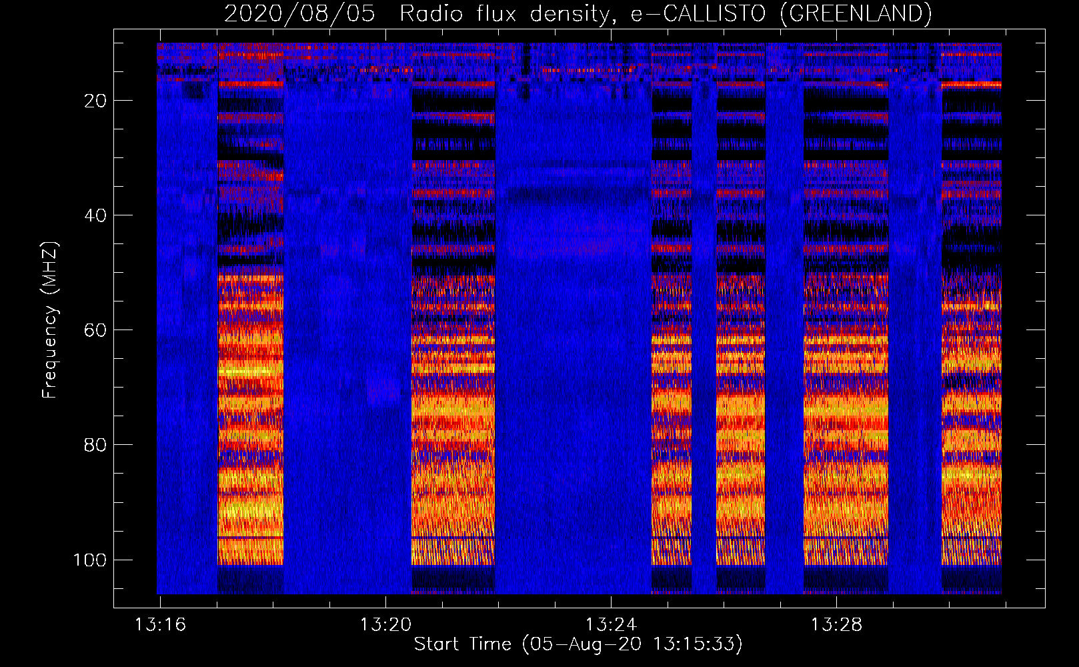Viewport: 1079px width, 667px height.
Task: Click the 13:24 time tick label
Action: 611,624
